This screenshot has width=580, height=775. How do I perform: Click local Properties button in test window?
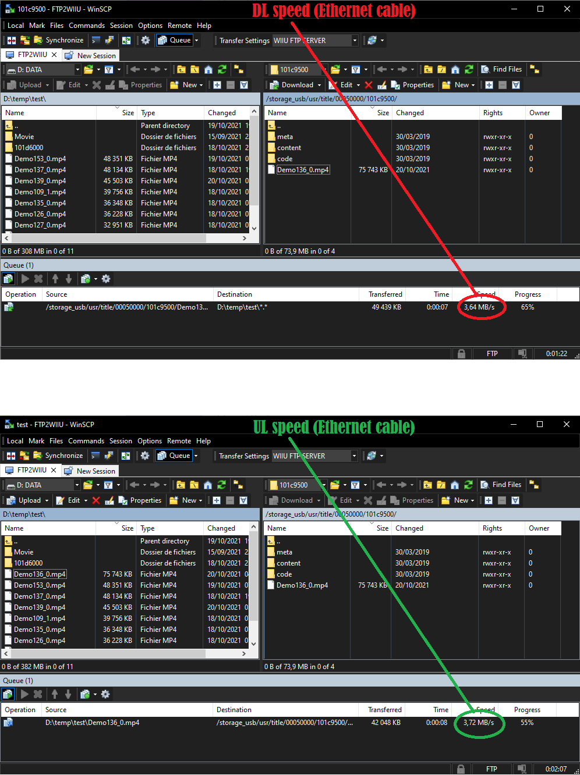(x=140, y=500)
